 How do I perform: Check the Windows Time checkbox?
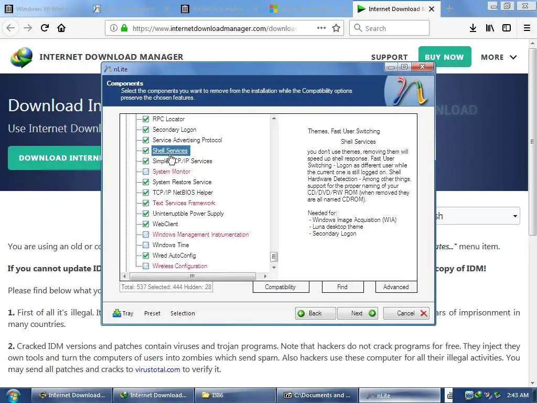pos(146,245)
